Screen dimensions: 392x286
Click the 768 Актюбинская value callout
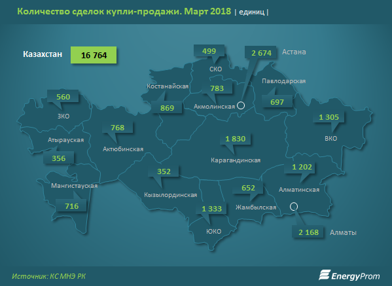(118, 128)
